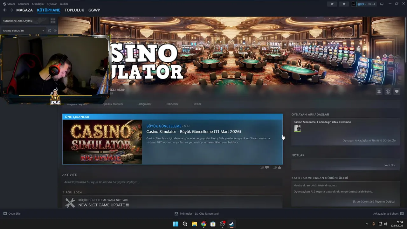This screenshot has width=407, height=229.
Task: Open the Rehberler tab
Action: (x=172, y=104)
